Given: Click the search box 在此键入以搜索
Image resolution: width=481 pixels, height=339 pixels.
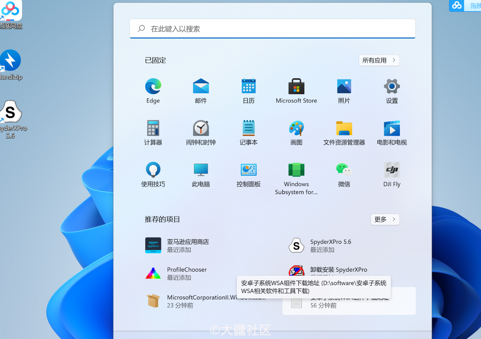Looking at the screenshot, I should [x=273, y=29].
